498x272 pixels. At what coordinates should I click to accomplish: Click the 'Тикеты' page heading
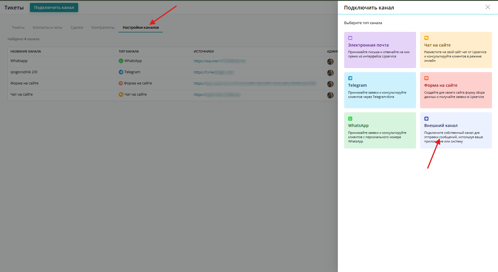click(x=14, y=8)
